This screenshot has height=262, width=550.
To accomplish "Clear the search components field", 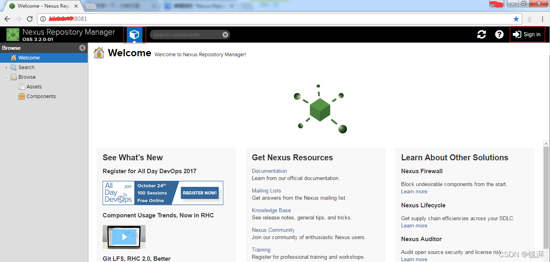I will (x=225, y=35).
